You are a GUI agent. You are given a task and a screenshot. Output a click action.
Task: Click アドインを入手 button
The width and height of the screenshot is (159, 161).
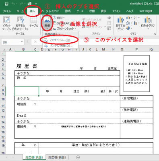(92, 20)
